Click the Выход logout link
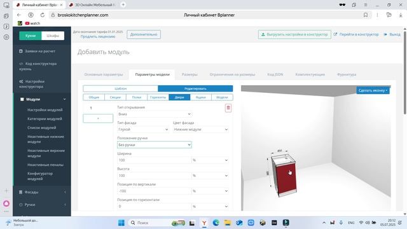The height and width of the screenshot is (229, 407). [x=392, y=34]
